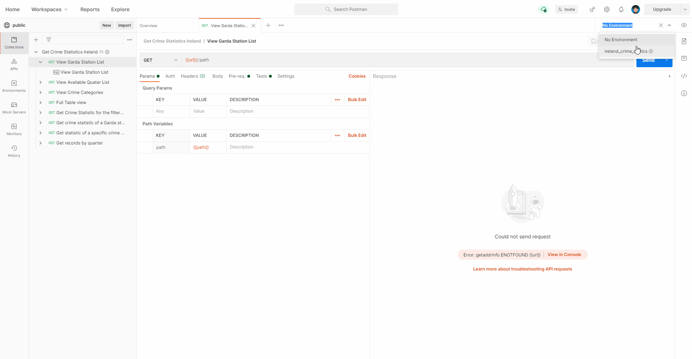Open the tab bar more options
The image size is (692, 359).
coord(281,25)
